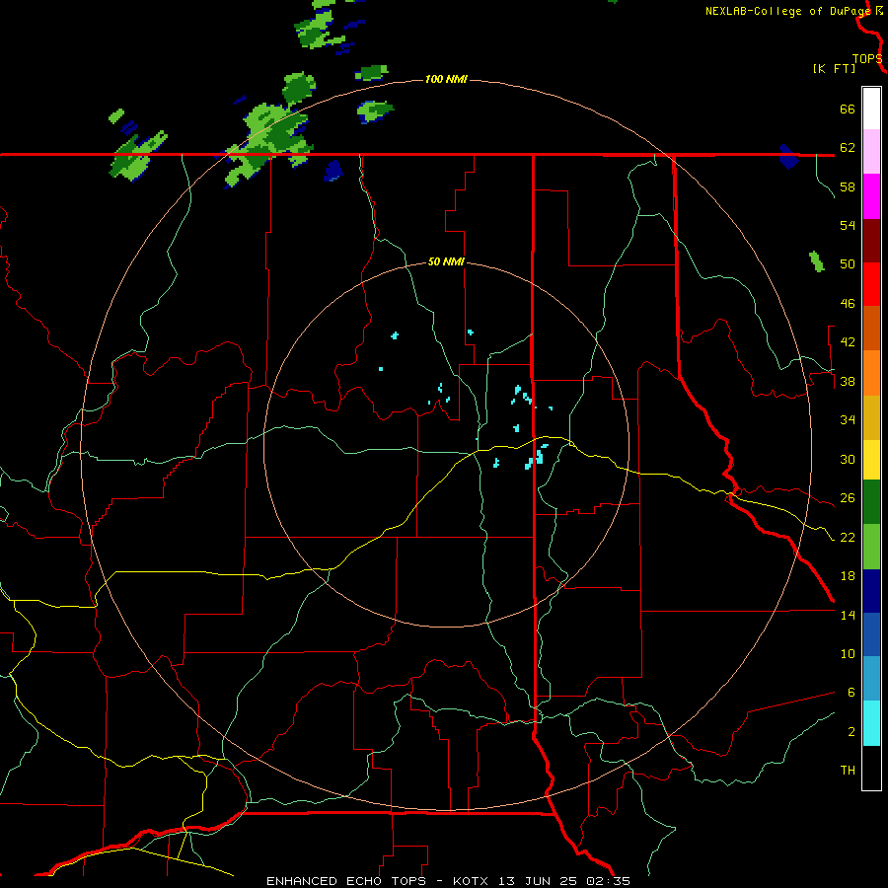Pick the magenta legend swatch

pyautogui.click(x=871, y=196)
